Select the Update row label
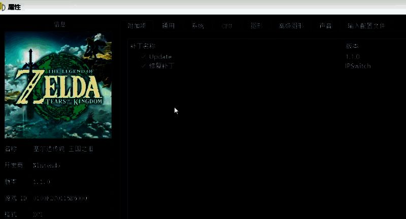 tap(160, 57)
